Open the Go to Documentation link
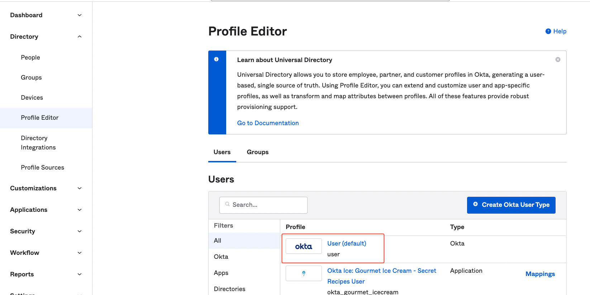Screen dimensions: 590x295 [x=268, y=123]
